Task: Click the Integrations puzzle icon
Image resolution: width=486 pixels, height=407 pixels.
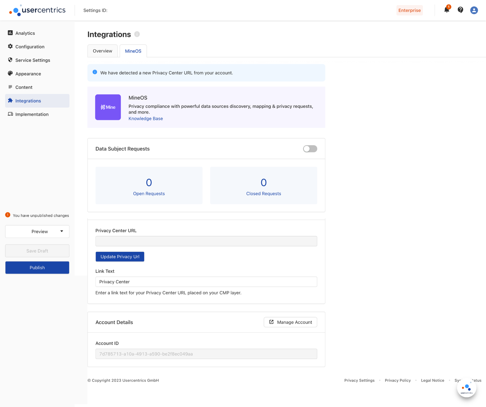Action: pos(10,100)
